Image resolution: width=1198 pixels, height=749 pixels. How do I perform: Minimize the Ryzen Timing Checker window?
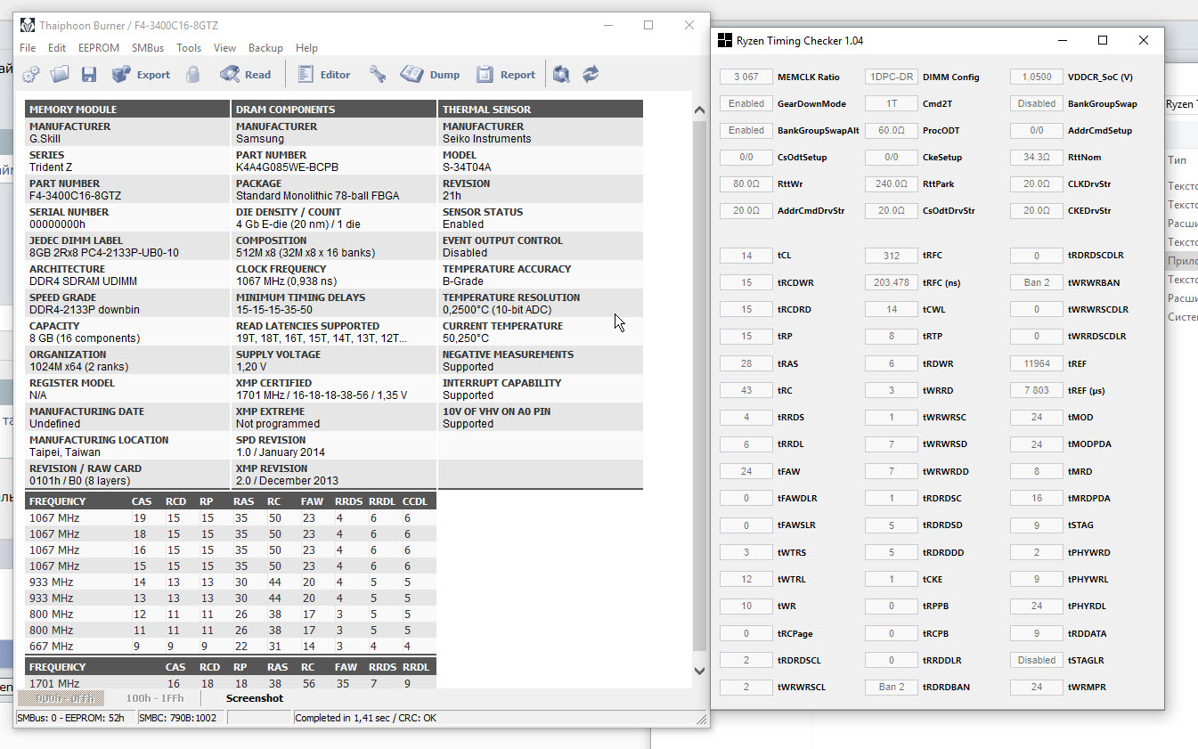1063,40
